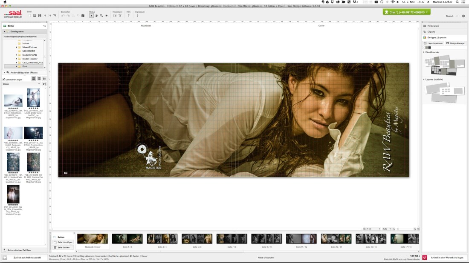469x263 pixels.
Task: Open help via the question mark icon
Action: tap(128, 16)
